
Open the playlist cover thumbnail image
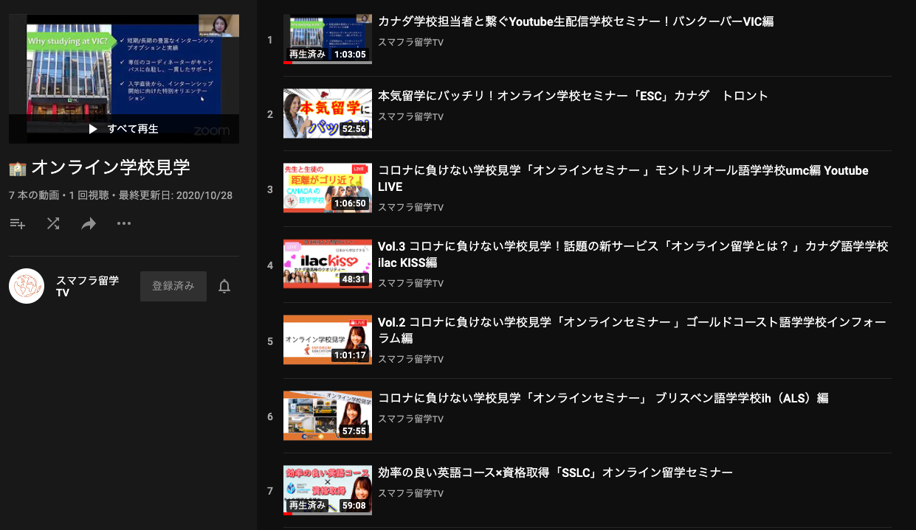(124, 79)
